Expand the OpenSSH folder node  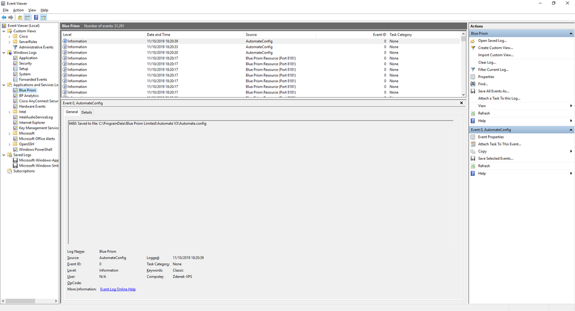pyautogui.click(x=10, y=144)
